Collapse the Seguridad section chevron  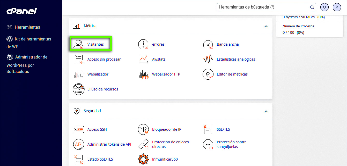tap(266, 111)
